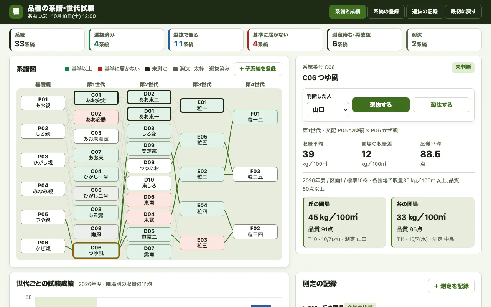Go to the 選抜の記録 tab
The image size is (491, 307).
tap(425, 12)
